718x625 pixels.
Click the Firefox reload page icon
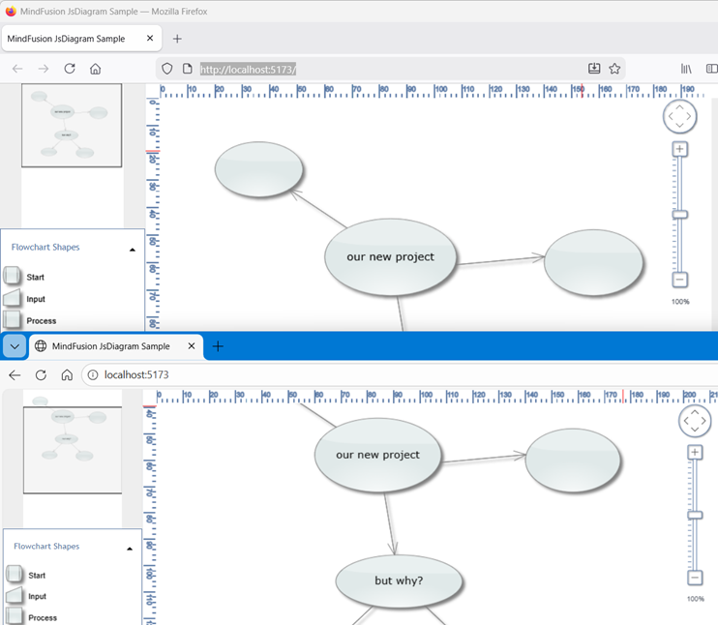(x=70, y=69)
